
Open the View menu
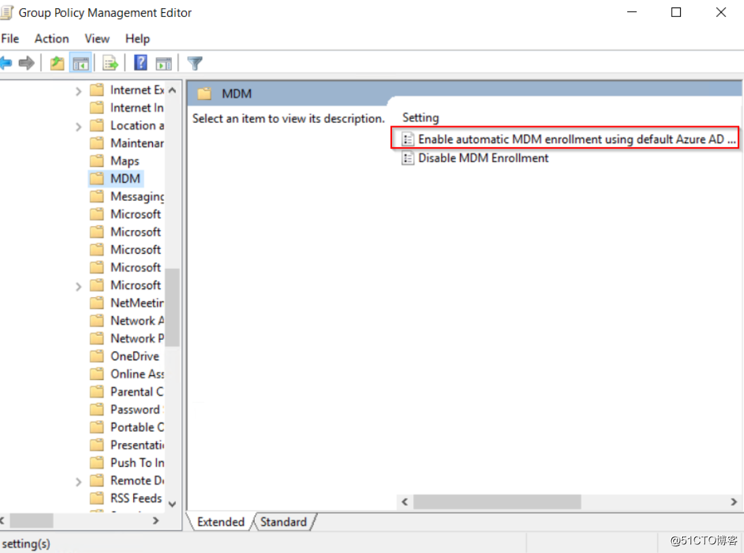point(96,39)
